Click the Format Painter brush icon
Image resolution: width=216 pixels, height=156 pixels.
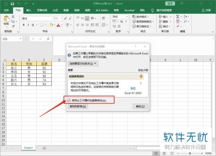click(x=13, y=26)
